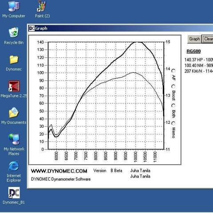Click the first Juha Tanila name
Viewport: 213px width, 213px height.
140,171
